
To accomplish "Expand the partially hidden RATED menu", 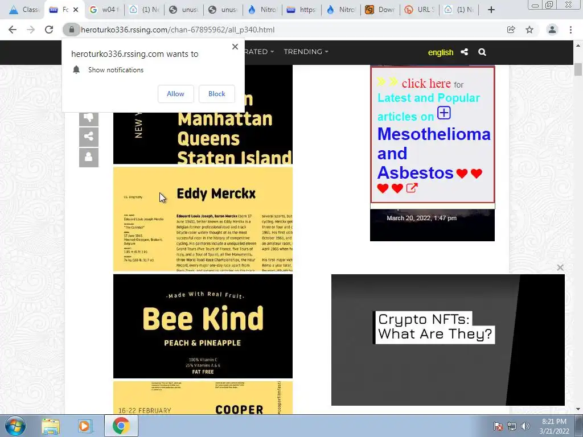I will (x=260, y=52).
